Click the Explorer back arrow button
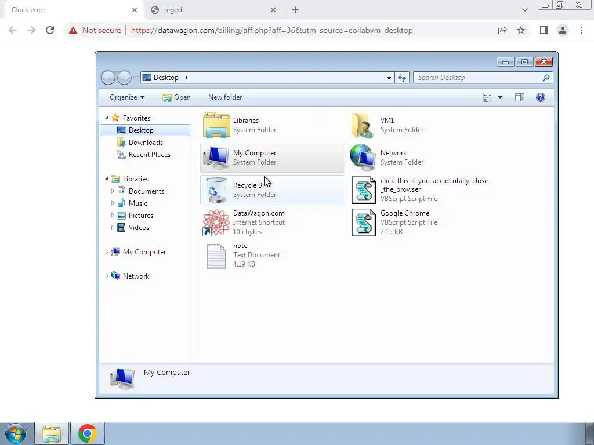The width and height of the screenshot is (594, 445). [x=108, y=78]
